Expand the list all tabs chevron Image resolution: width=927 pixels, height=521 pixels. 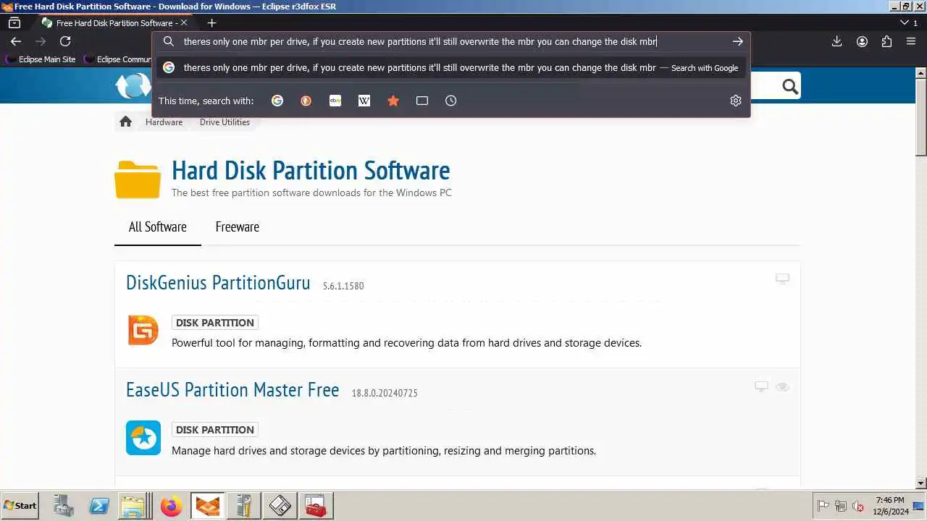point(905,22)
